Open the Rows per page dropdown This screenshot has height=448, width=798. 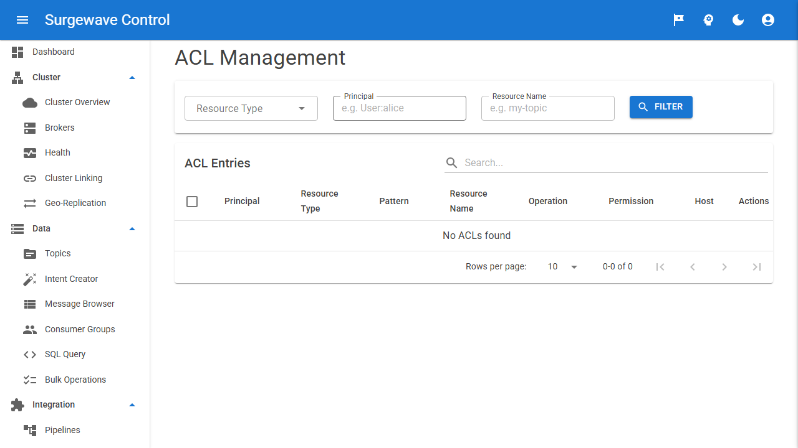pyautogui.click(x=562, y=267)
